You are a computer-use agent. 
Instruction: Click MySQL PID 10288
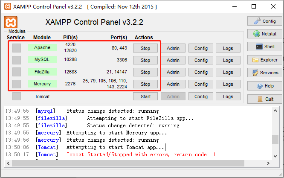pos(70,59)
